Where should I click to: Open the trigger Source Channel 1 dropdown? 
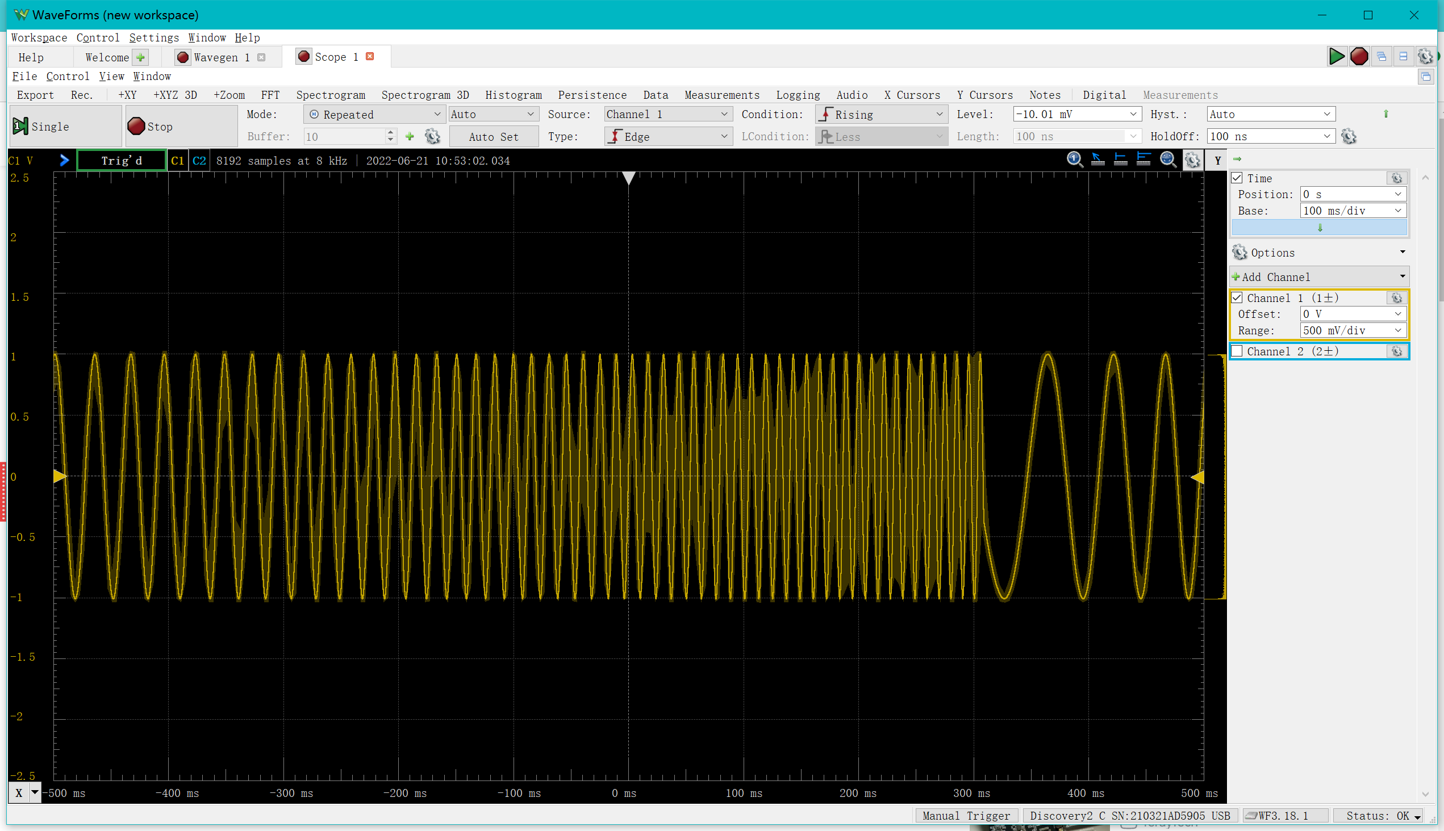click(667, 114)
